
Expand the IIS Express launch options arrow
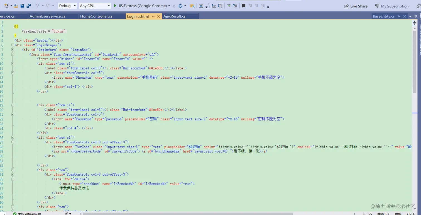click(x=169, y=6)
